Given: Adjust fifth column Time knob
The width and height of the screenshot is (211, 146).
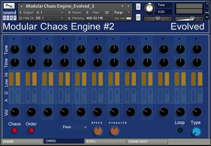Looking at the screenshot, I should (x=81, y=62).
